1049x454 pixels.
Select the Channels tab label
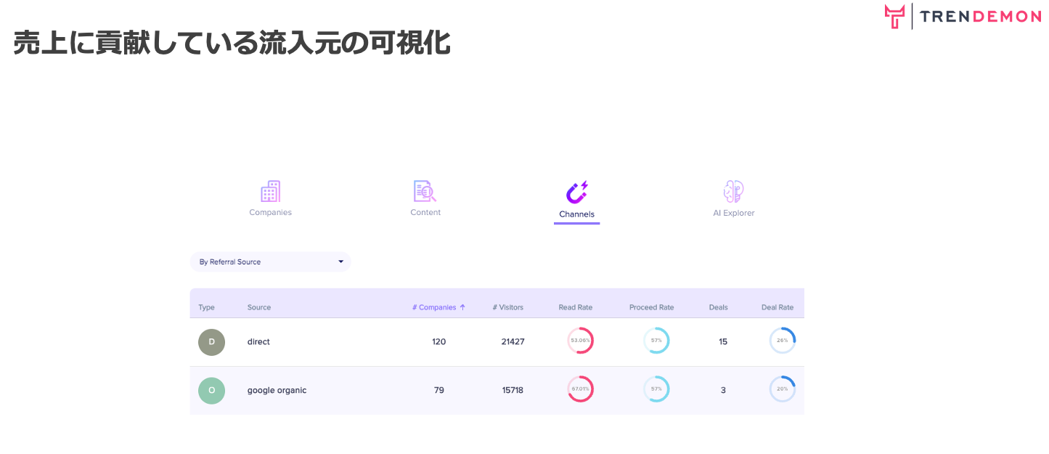[x=576, y=212]
